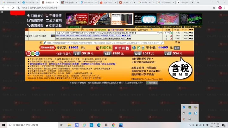Click the NVIDIA tray icon

190,107
